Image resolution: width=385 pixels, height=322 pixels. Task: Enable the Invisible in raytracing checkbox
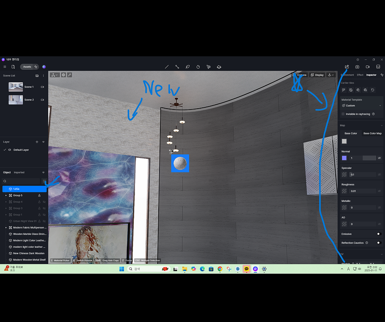[x=342, y=114]
